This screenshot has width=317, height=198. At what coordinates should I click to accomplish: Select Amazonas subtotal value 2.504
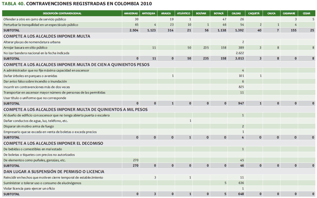click(134, 30)
